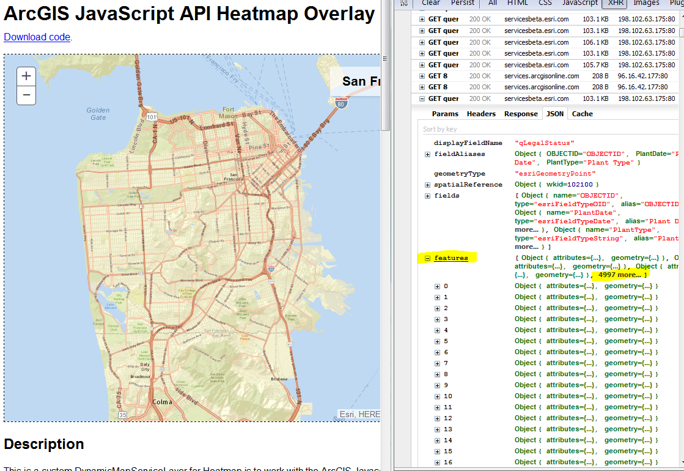Expand the fields node

(x=427, y=196)
